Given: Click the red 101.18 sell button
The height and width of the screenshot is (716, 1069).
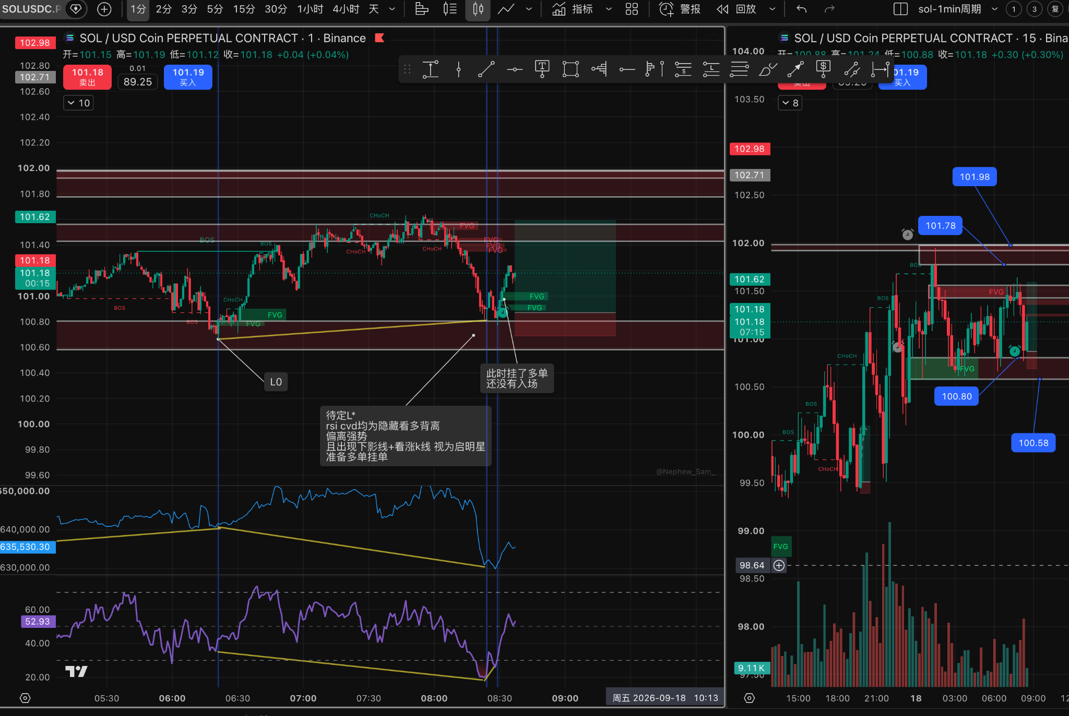Looking at the screenshot, I should (87, 77).
